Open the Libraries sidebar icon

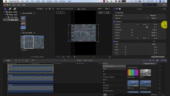(x=5, y=9)
